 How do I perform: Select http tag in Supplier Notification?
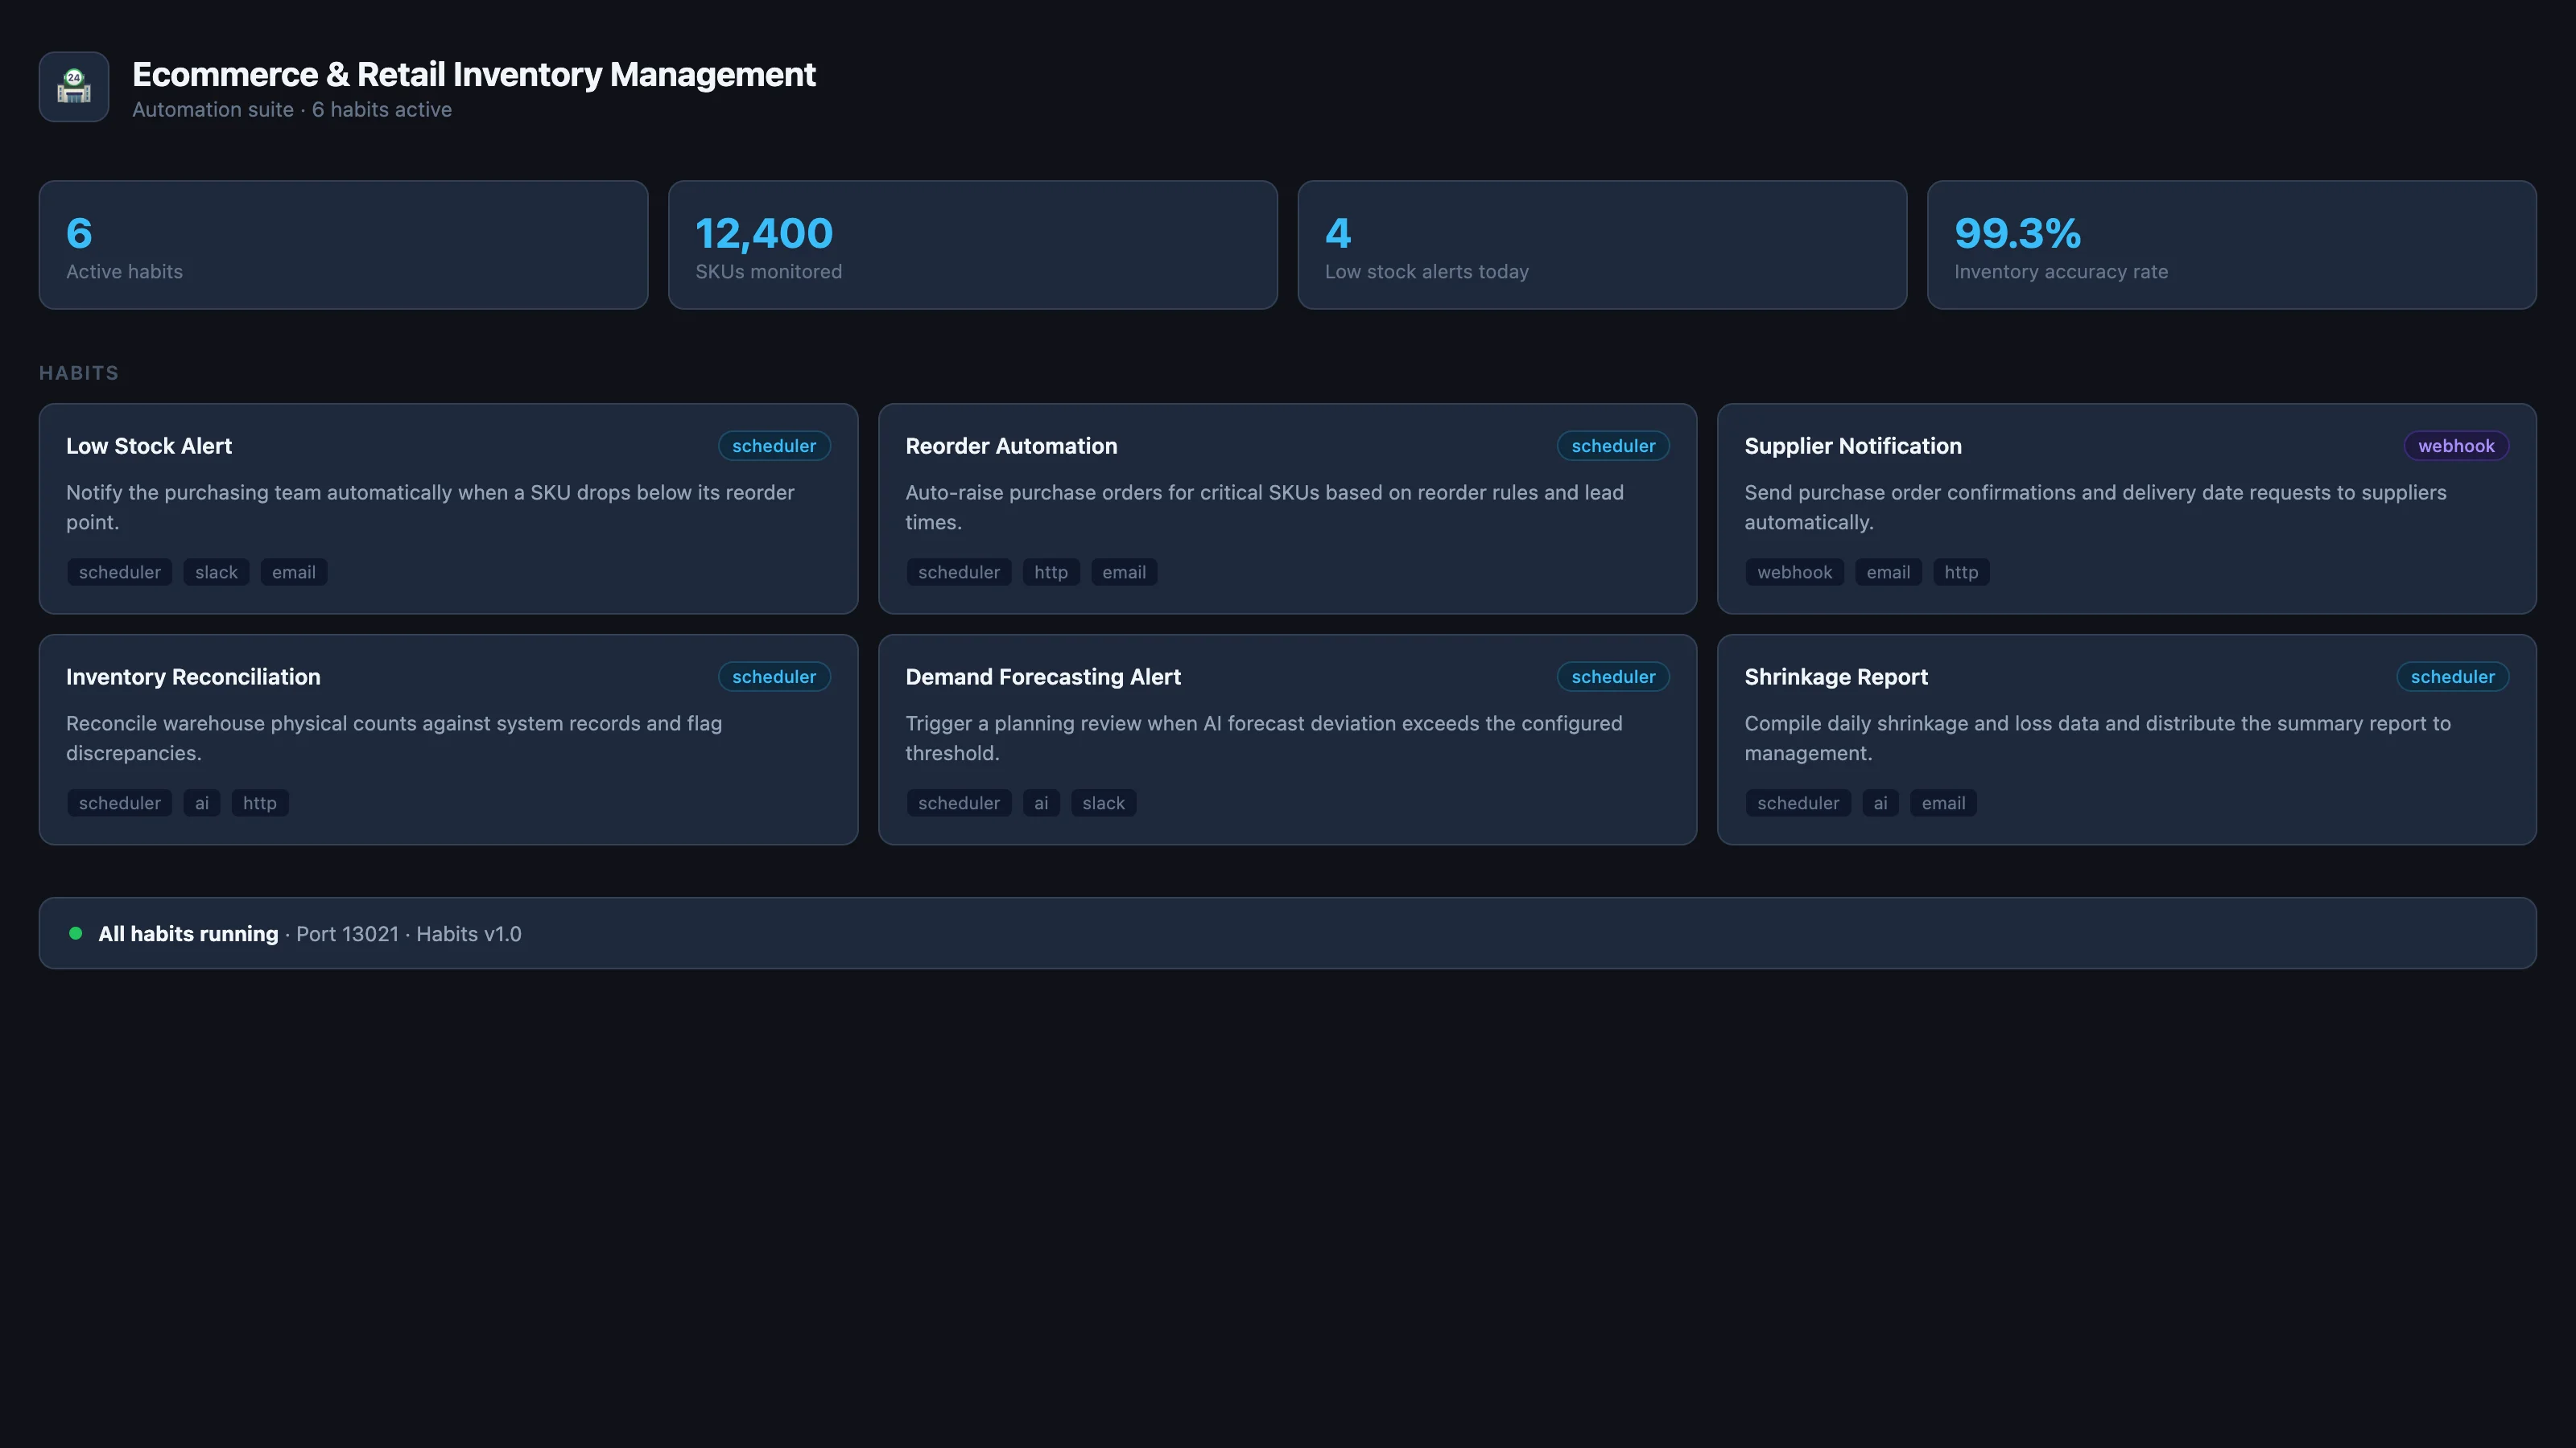pos(1961,573)
